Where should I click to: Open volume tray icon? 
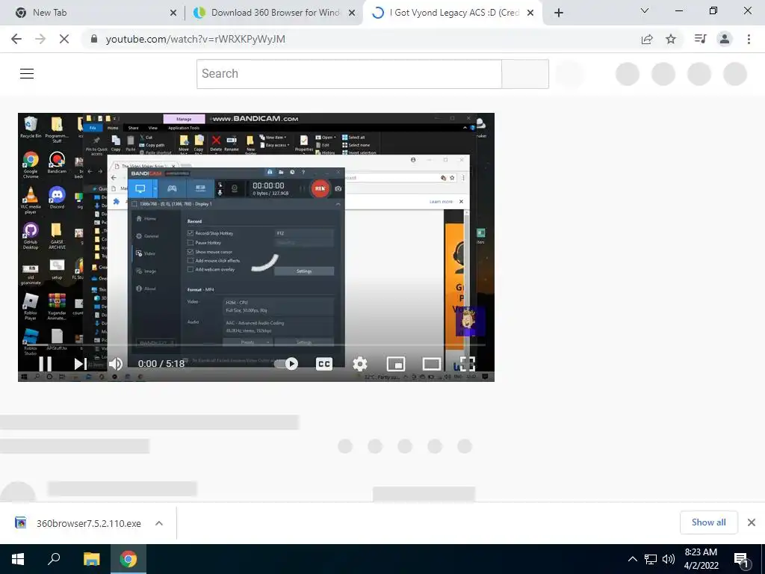pos(669,559)
